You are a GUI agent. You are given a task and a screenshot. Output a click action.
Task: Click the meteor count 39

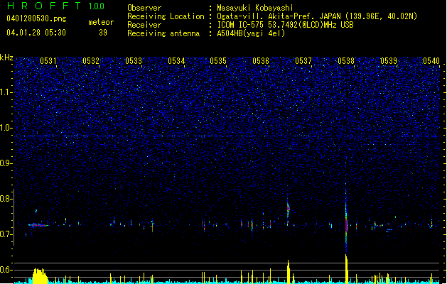pos(103,33)
